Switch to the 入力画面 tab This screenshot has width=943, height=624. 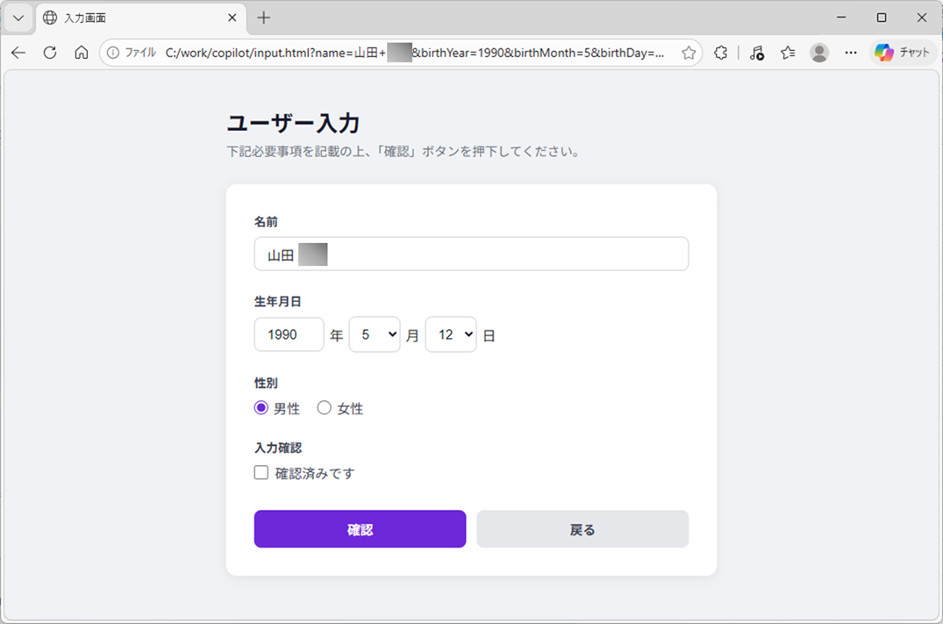point(132,18)
